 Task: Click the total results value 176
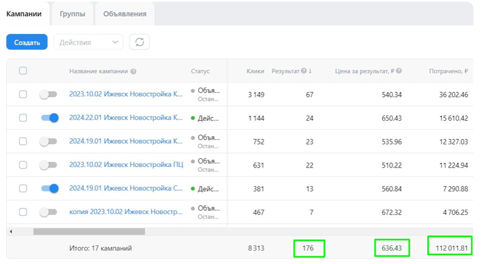click(x=308, y=248)
